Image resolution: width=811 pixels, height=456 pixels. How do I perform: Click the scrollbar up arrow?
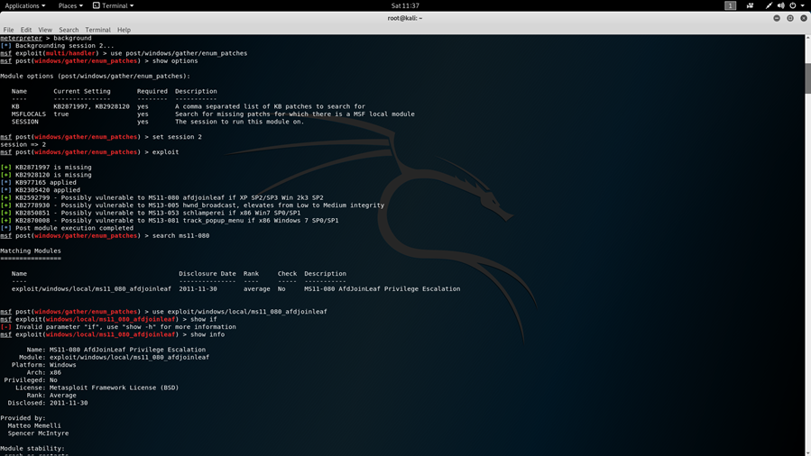[x=807, y=38]
